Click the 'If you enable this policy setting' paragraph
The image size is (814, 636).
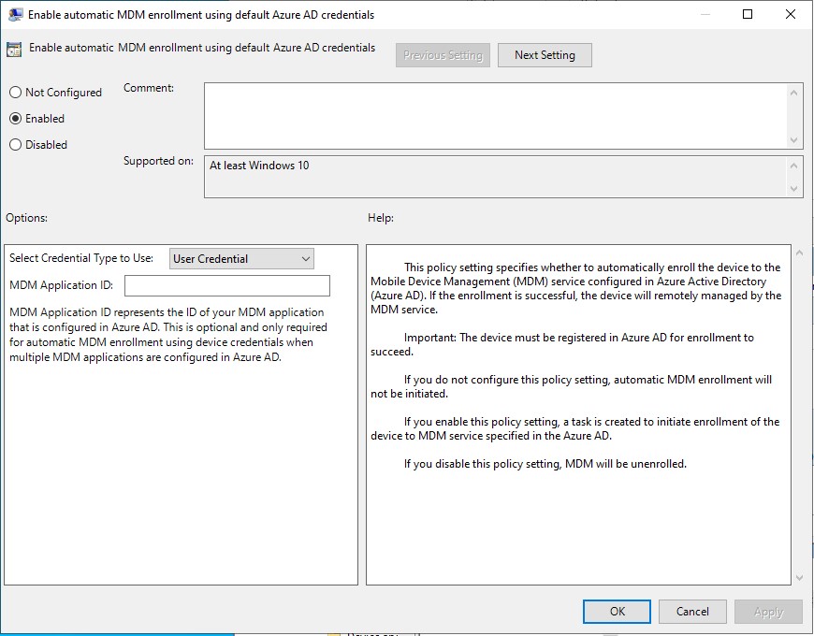click(575, 428)
